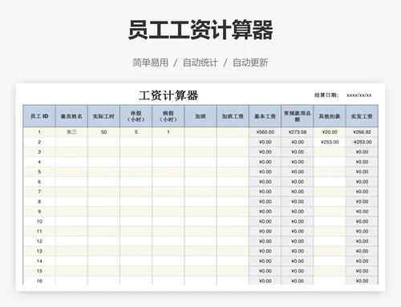
Task: Click the 休假（小时） column header
Action: click(136, 116)
